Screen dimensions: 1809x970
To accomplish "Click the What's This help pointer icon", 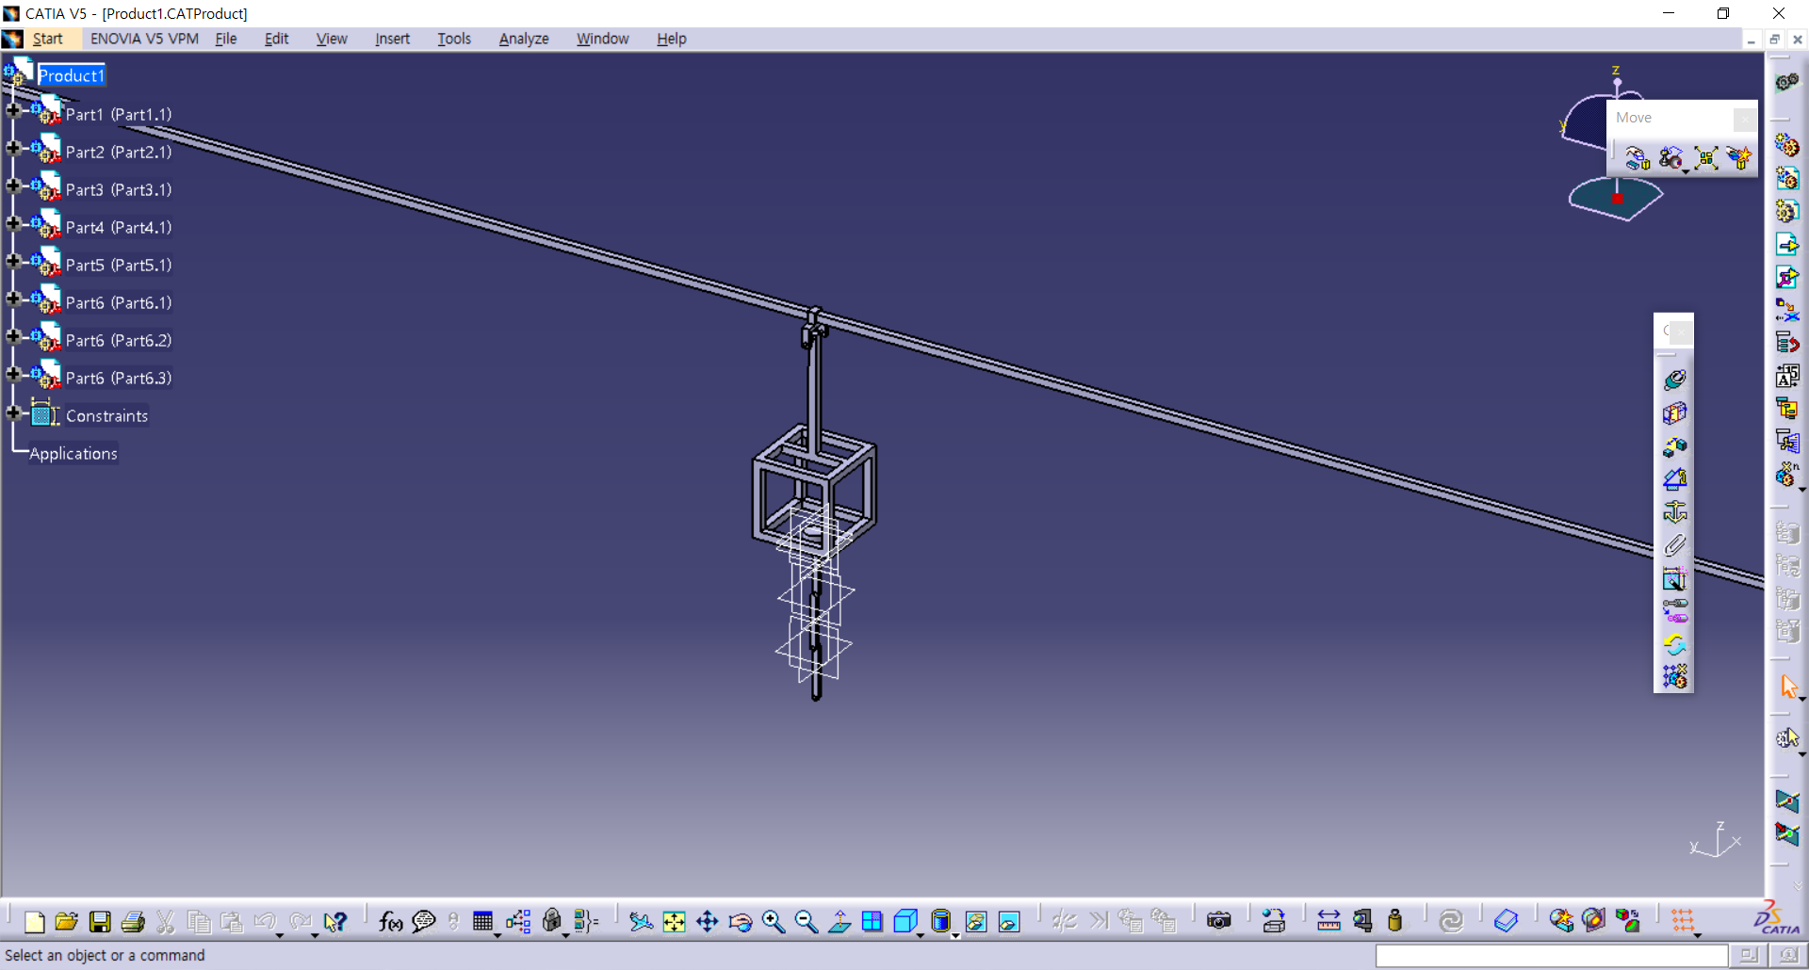I will tap(334, 921).
